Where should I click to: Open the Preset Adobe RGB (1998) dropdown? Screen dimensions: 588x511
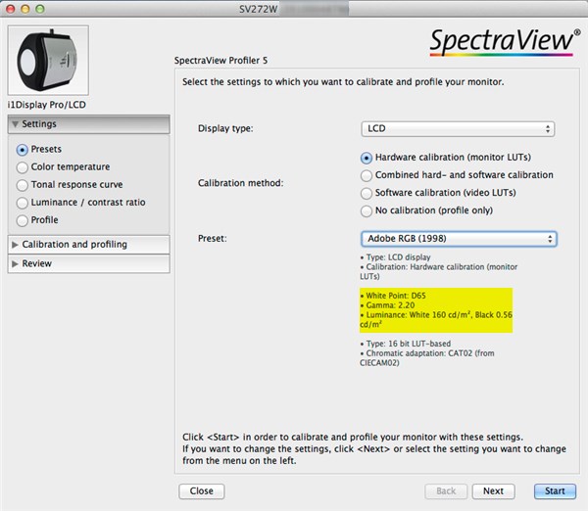[459, 239]
